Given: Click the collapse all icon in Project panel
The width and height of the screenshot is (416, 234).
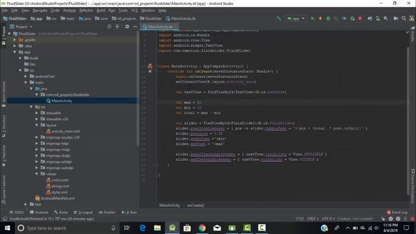Looking at the screenshot, I should coord(117,27).
